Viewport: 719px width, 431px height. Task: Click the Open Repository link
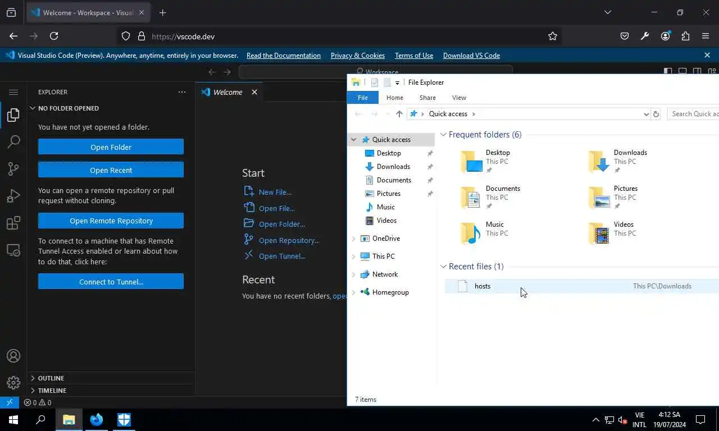coord(289,240)
